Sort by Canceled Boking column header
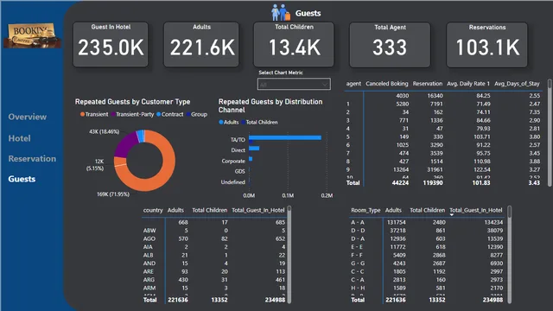The width and height of the screenshot is (553, 311). pos(387,84)
